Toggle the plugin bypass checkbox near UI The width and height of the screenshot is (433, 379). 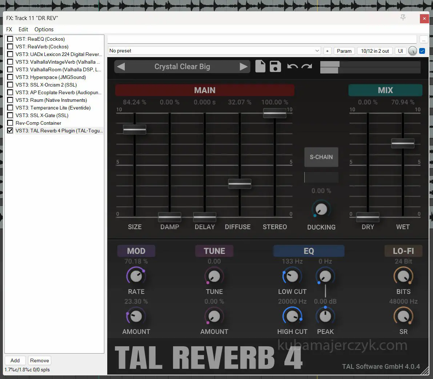click(422, 51)
